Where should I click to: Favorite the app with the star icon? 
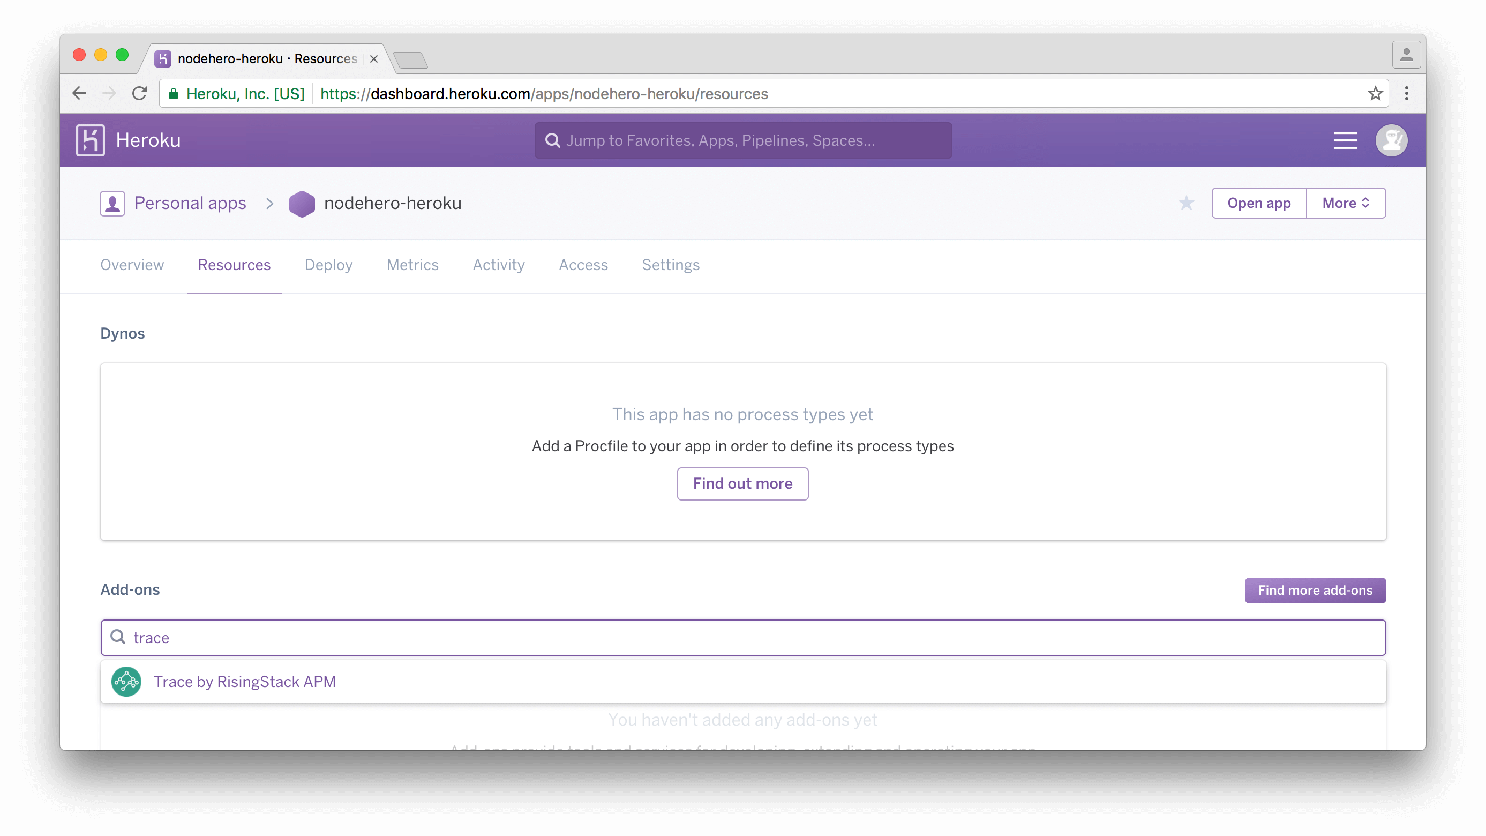pyautogui.click(x=1186, y=203)
